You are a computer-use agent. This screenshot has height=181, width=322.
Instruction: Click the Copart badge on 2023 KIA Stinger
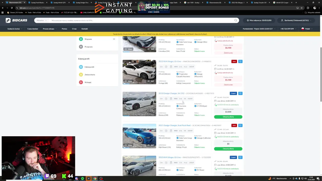tap(233, 157)
